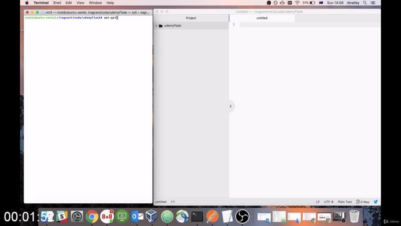This screenshot has height=226, width=401.
Task: Open the Shell menu
Action: click(57, 3)
